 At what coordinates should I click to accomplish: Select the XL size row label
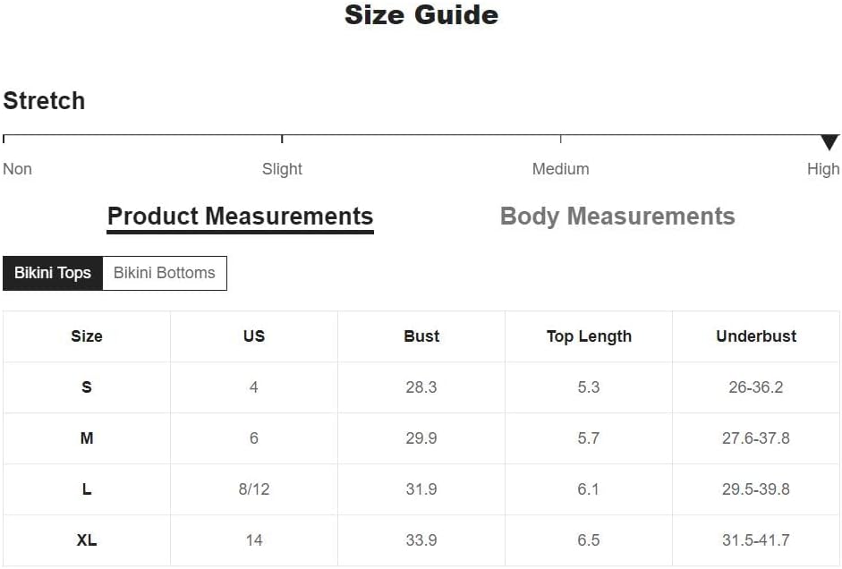[x=87, y=540]
